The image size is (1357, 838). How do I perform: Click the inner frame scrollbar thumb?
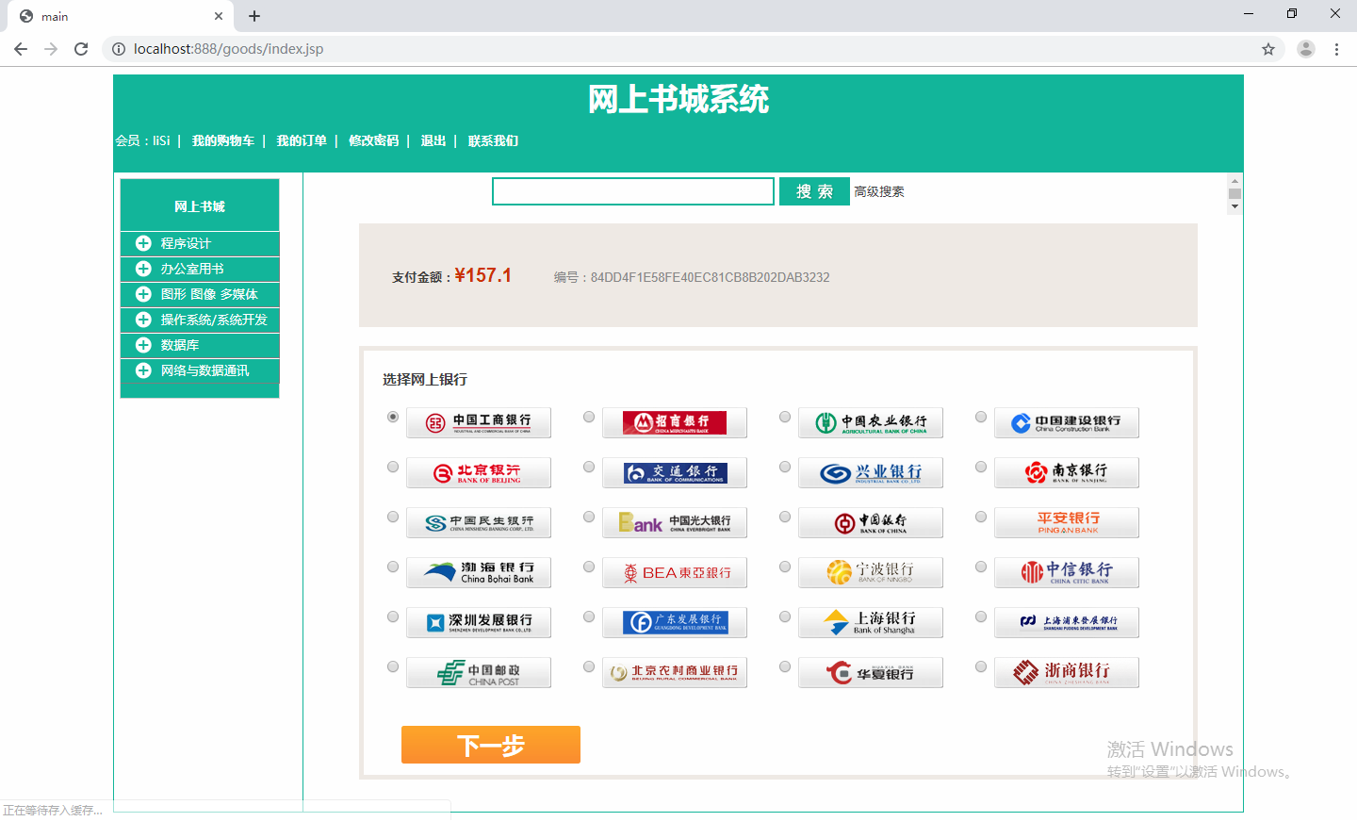click(x=1234, y=193)
